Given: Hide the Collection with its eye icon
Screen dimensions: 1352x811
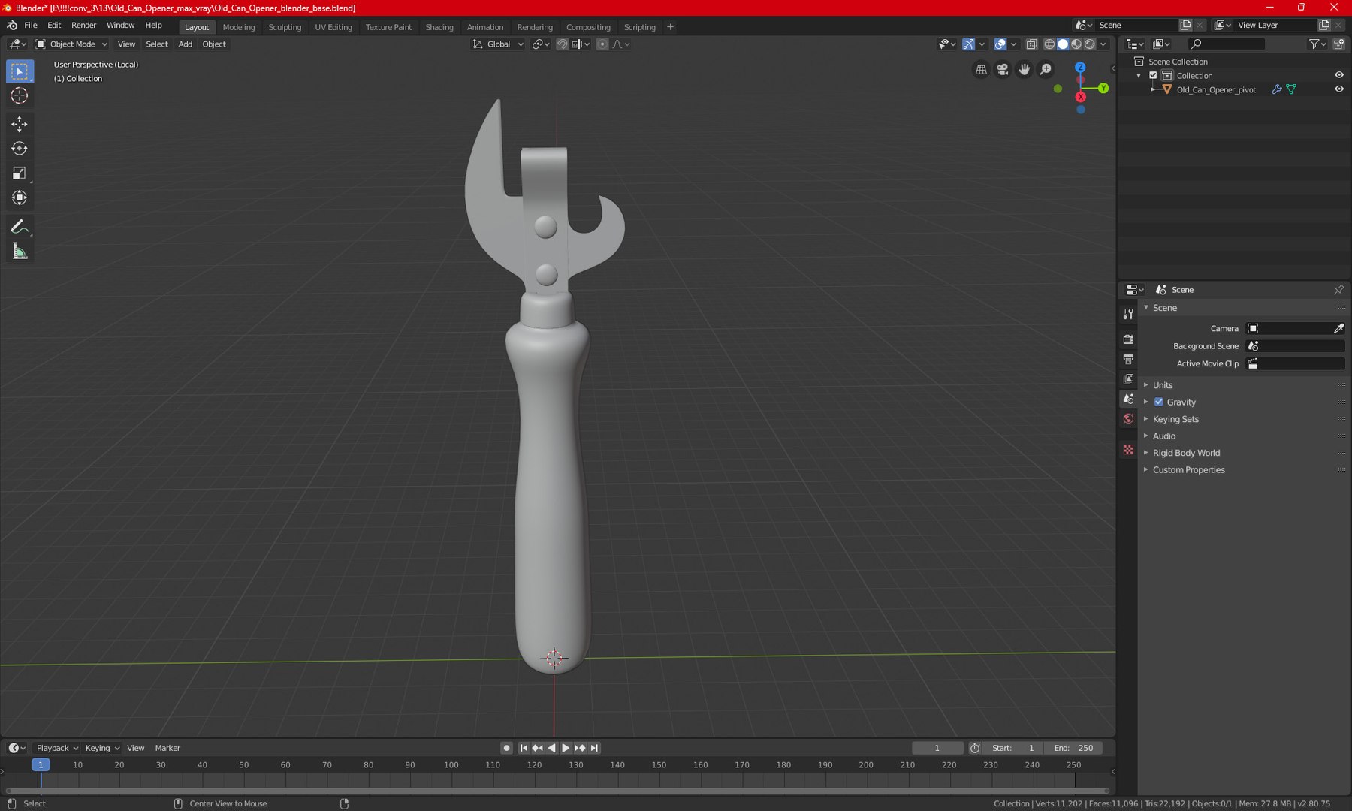Looking at the screenshot, I should [x=1339, y=75].
